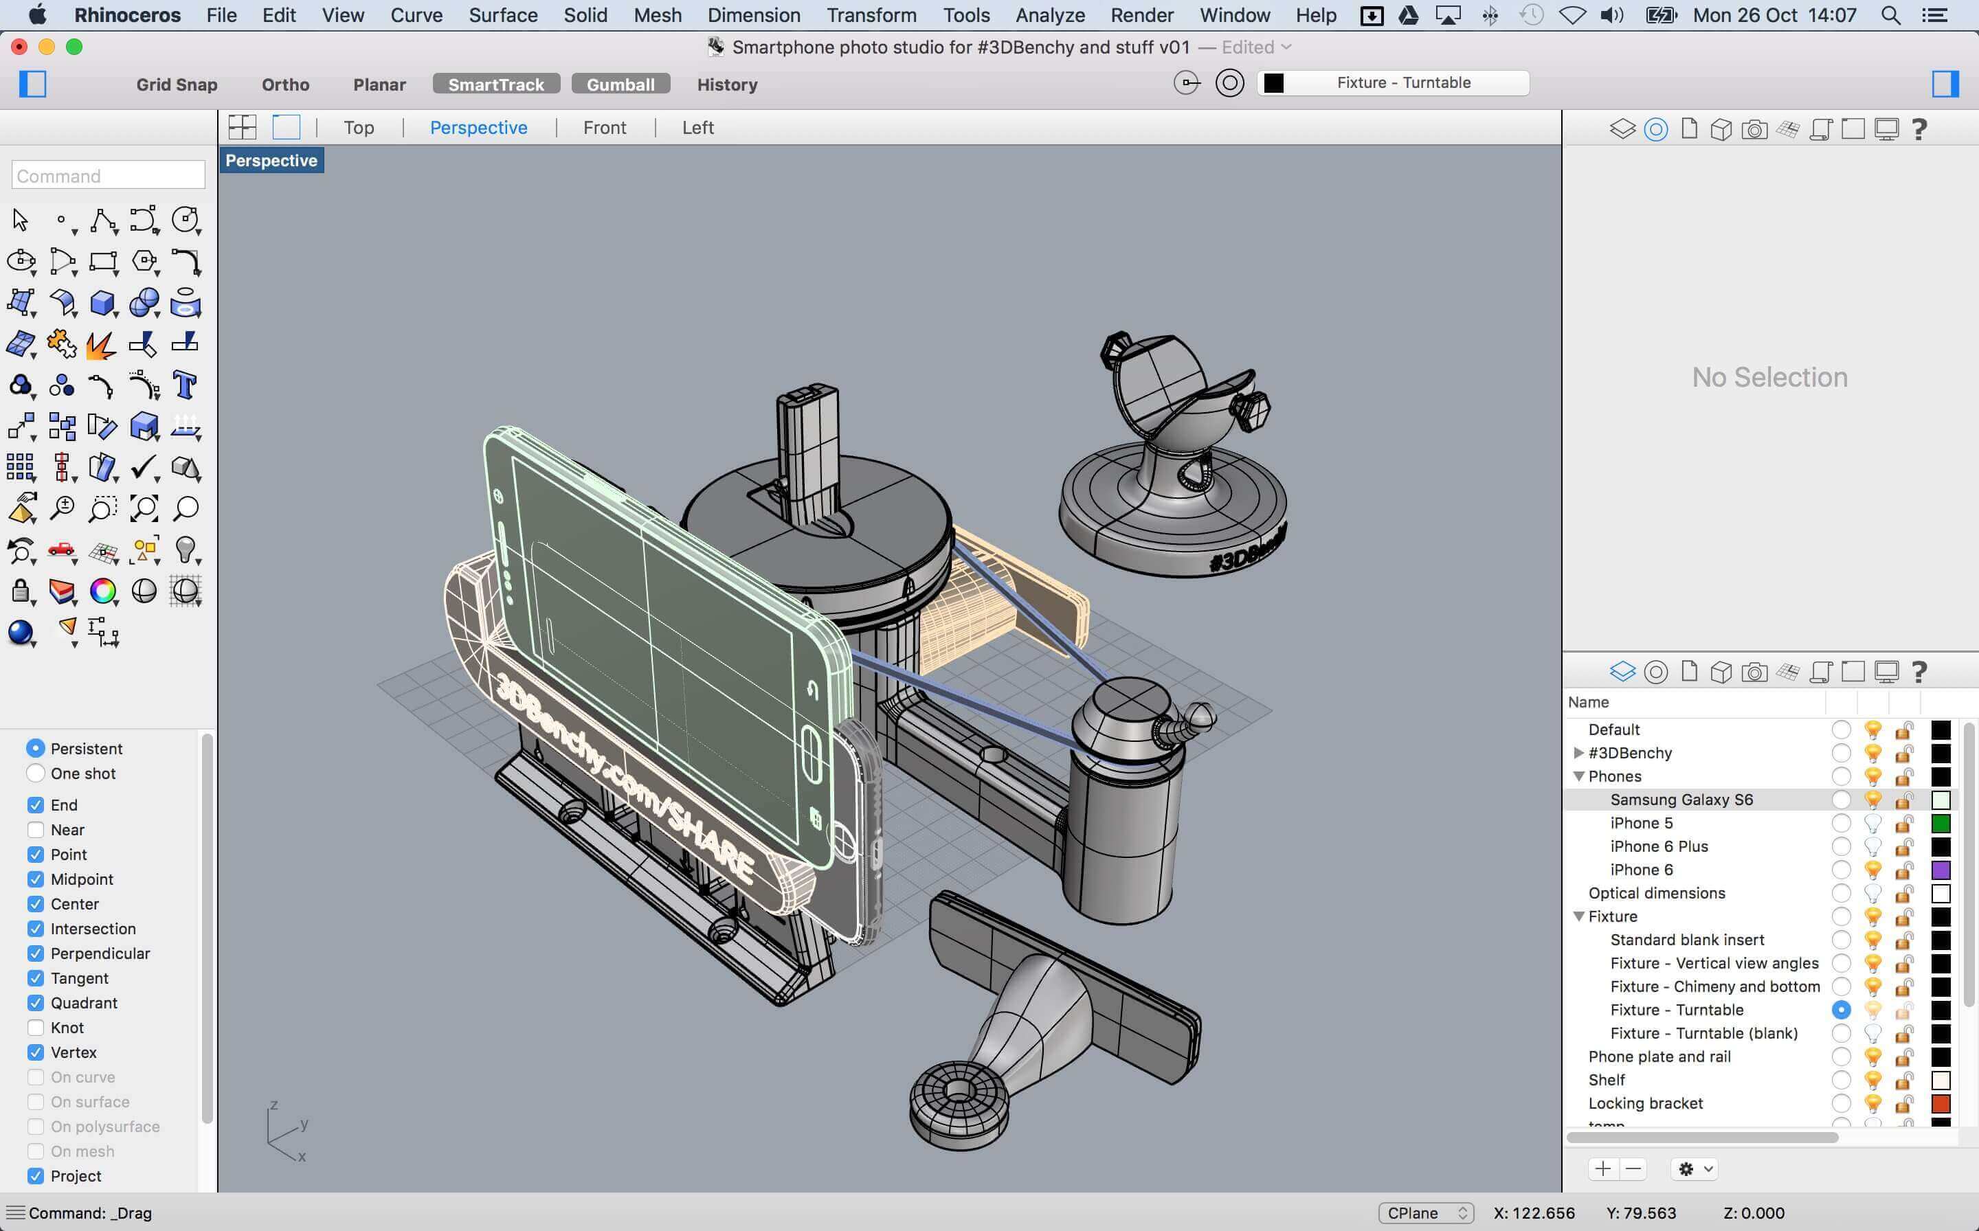This screenshot has width=1979, height=1231.
Task: Open the CPlane coordinate dropdown
Action: (x=1426, y=1213)
